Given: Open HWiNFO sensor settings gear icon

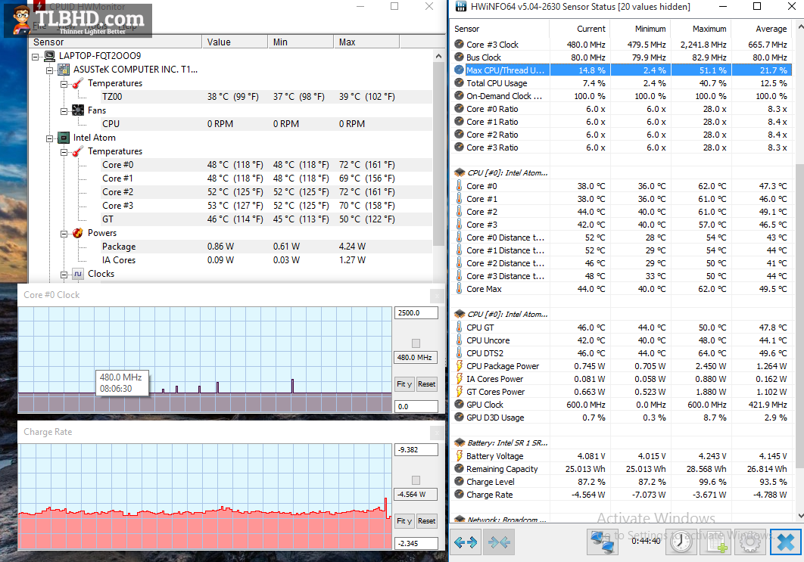Looking at the screenshot, I should point(750,542).
